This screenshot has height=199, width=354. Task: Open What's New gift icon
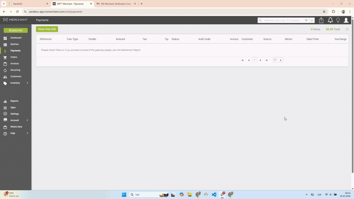point(5,127)
